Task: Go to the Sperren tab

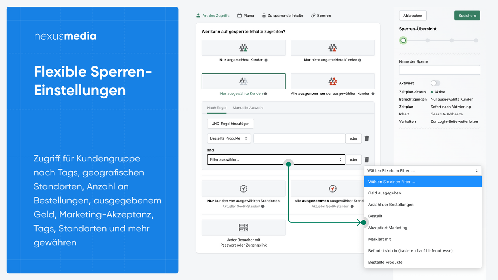Action: (x=321, y=16)
